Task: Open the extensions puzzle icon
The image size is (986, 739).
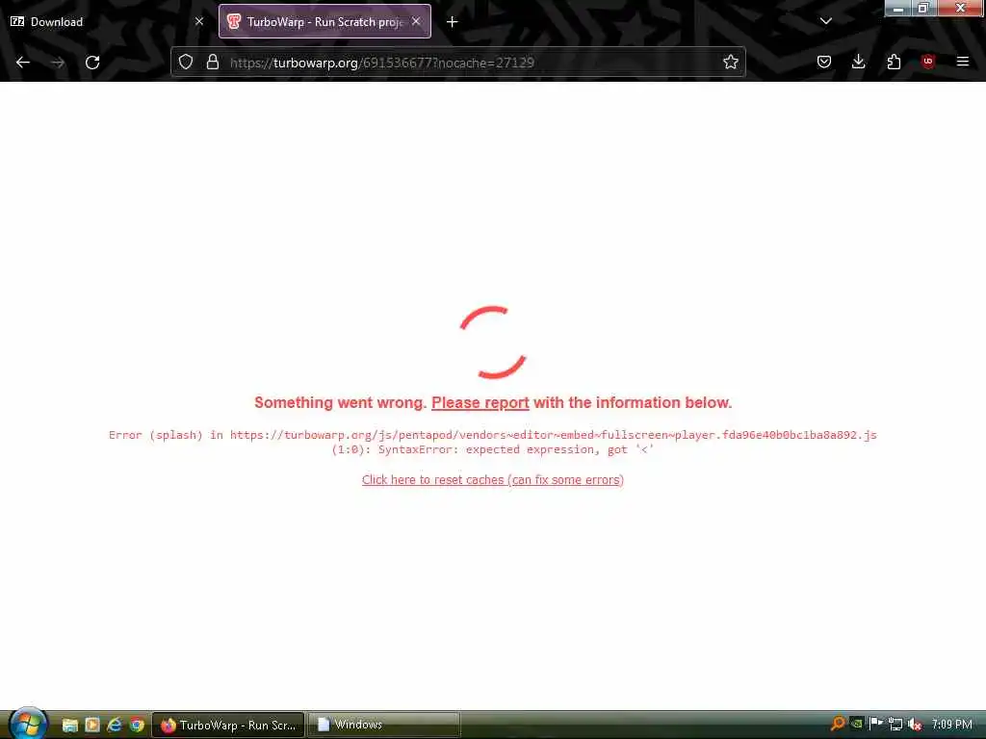Action: [x=894, y=62]
